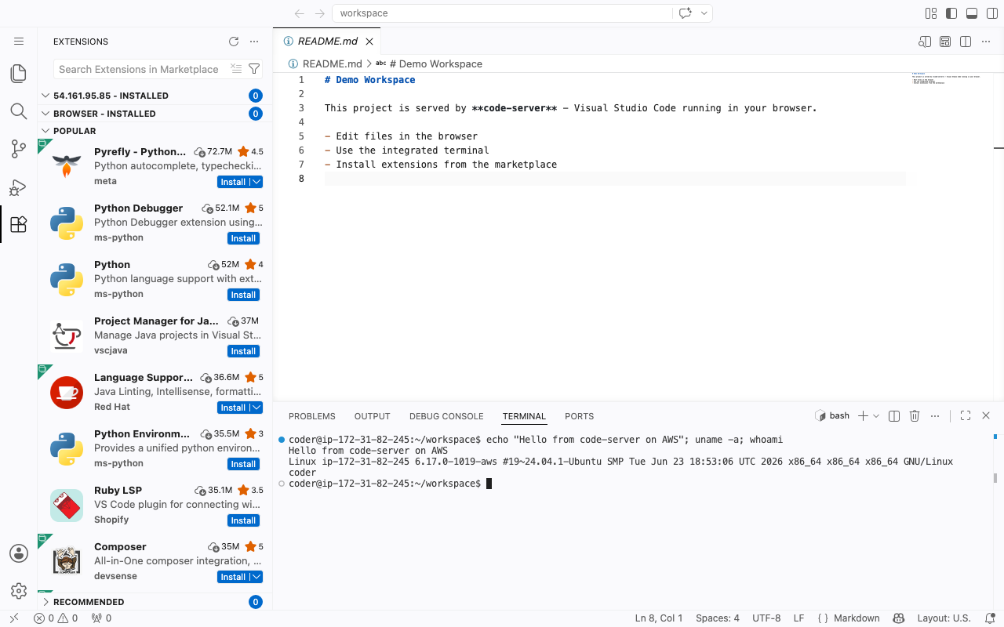The height and width of the screenshot is (627, 1004).
Task: Open chat icon in command center
Action: pos(686,13)
